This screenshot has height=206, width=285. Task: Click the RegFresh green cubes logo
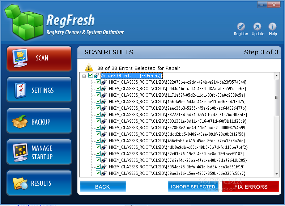(x=24, y=22)
